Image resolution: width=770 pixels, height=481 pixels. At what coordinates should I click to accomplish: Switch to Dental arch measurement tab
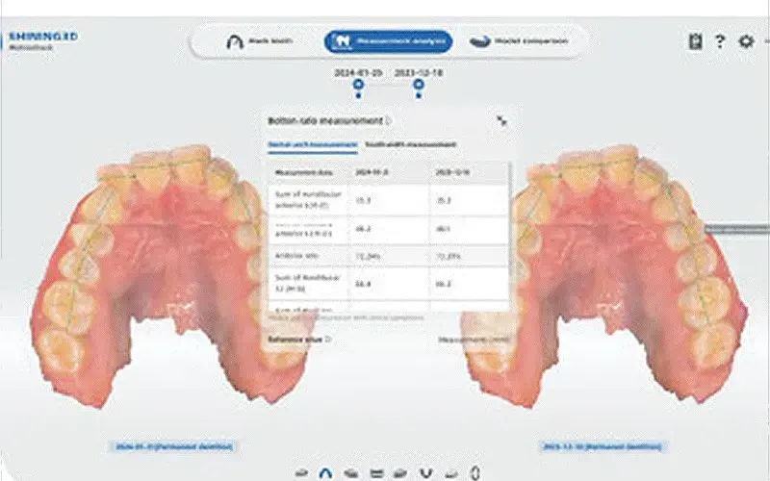(314, 144)
